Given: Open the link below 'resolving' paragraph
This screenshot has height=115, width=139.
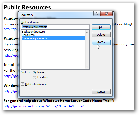Looking at the screenshot, I should click(11, 55).
